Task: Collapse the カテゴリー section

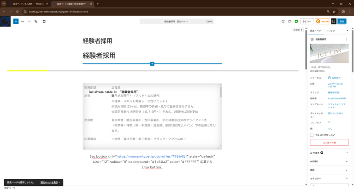Action: tap(330, 178)
